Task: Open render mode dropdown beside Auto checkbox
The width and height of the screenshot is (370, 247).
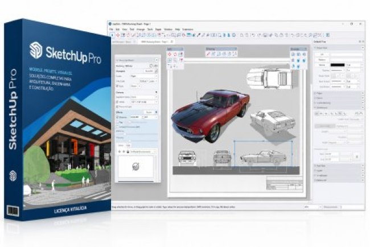Action: click(x=135, y=86)
